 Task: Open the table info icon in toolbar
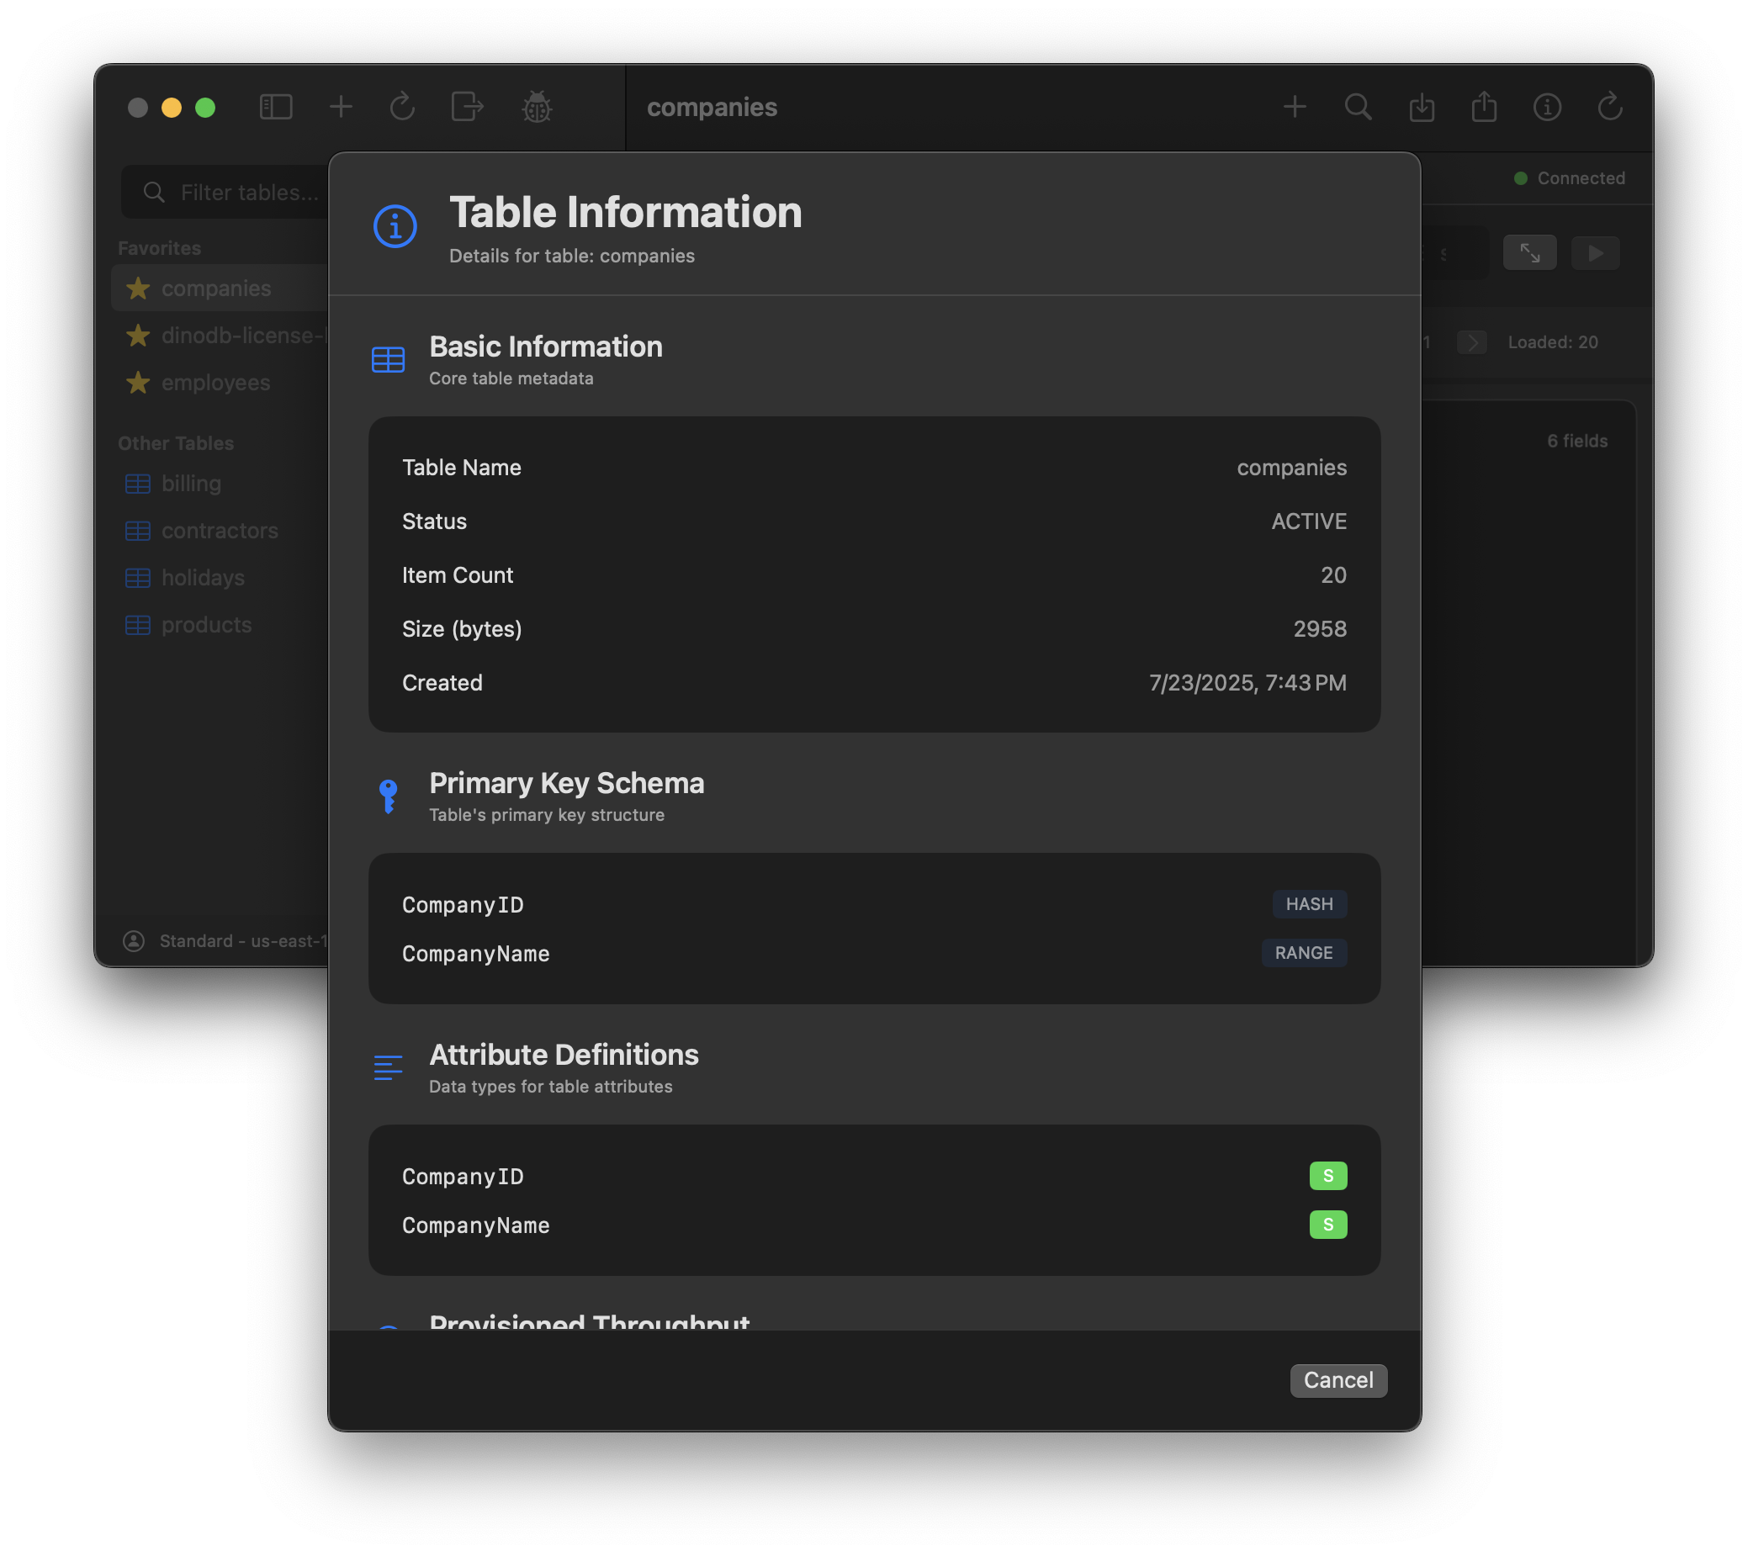click(x=1546, y=107)
